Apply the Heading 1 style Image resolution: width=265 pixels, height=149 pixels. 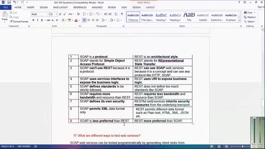tap(161, 17)
